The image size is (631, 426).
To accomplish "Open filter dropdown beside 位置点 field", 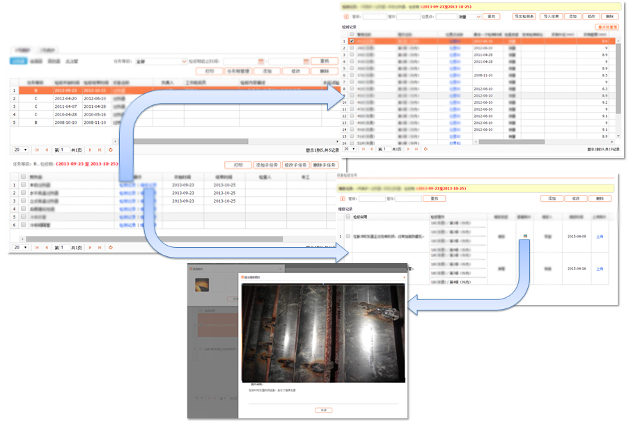I will [469, 17].
